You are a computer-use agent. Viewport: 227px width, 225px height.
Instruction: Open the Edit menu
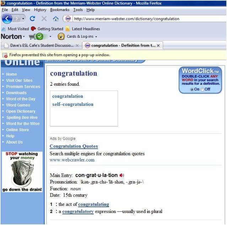coord(15,10)
